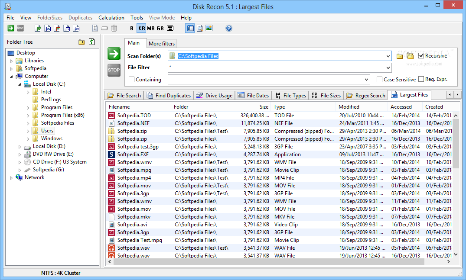Browse for scan folder icon
The height and width of the screenshot is (280, 466).
pyautogui.click(x=400, y=56)
